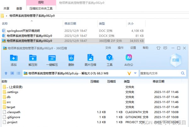Sort by 大小 column in Explorer
The width and height of the screenshot is (189, 127).
pyautogui.click(x=131, y=24)
